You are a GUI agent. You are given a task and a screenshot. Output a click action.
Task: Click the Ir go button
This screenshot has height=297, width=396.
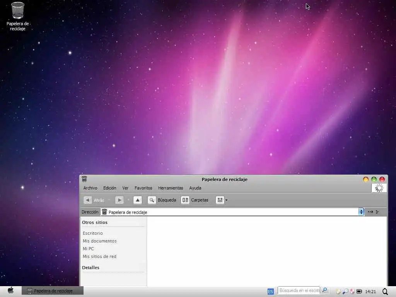tap(374, 212)
